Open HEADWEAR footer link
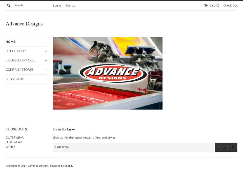This screenshot has width=243, height=182. (x=14, y=142)
